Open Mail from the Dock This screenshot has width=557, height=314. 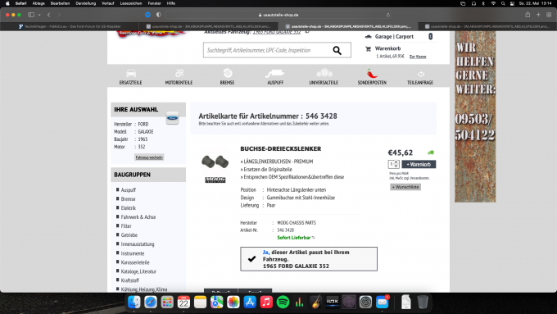(x=383, y=303)
